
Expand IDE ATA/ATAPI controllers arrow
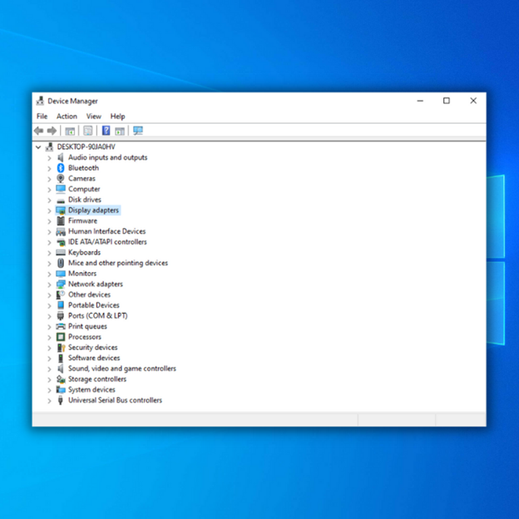point(49,242)
